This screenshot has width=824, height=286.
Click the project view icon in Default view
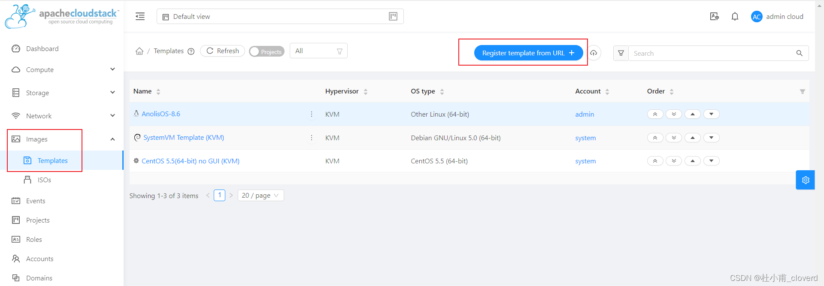393,16
